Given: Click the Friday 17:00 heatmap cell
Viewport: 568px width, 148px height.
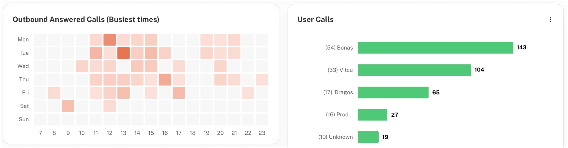Looking at the screenshot, I should click(x=179, y=93).
